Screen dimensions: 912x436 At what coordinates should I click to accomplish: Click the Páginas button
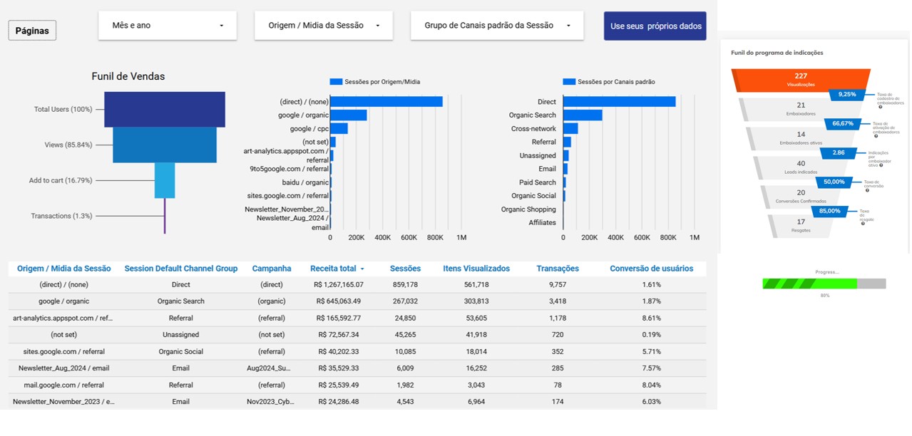[x=32, y=31]
